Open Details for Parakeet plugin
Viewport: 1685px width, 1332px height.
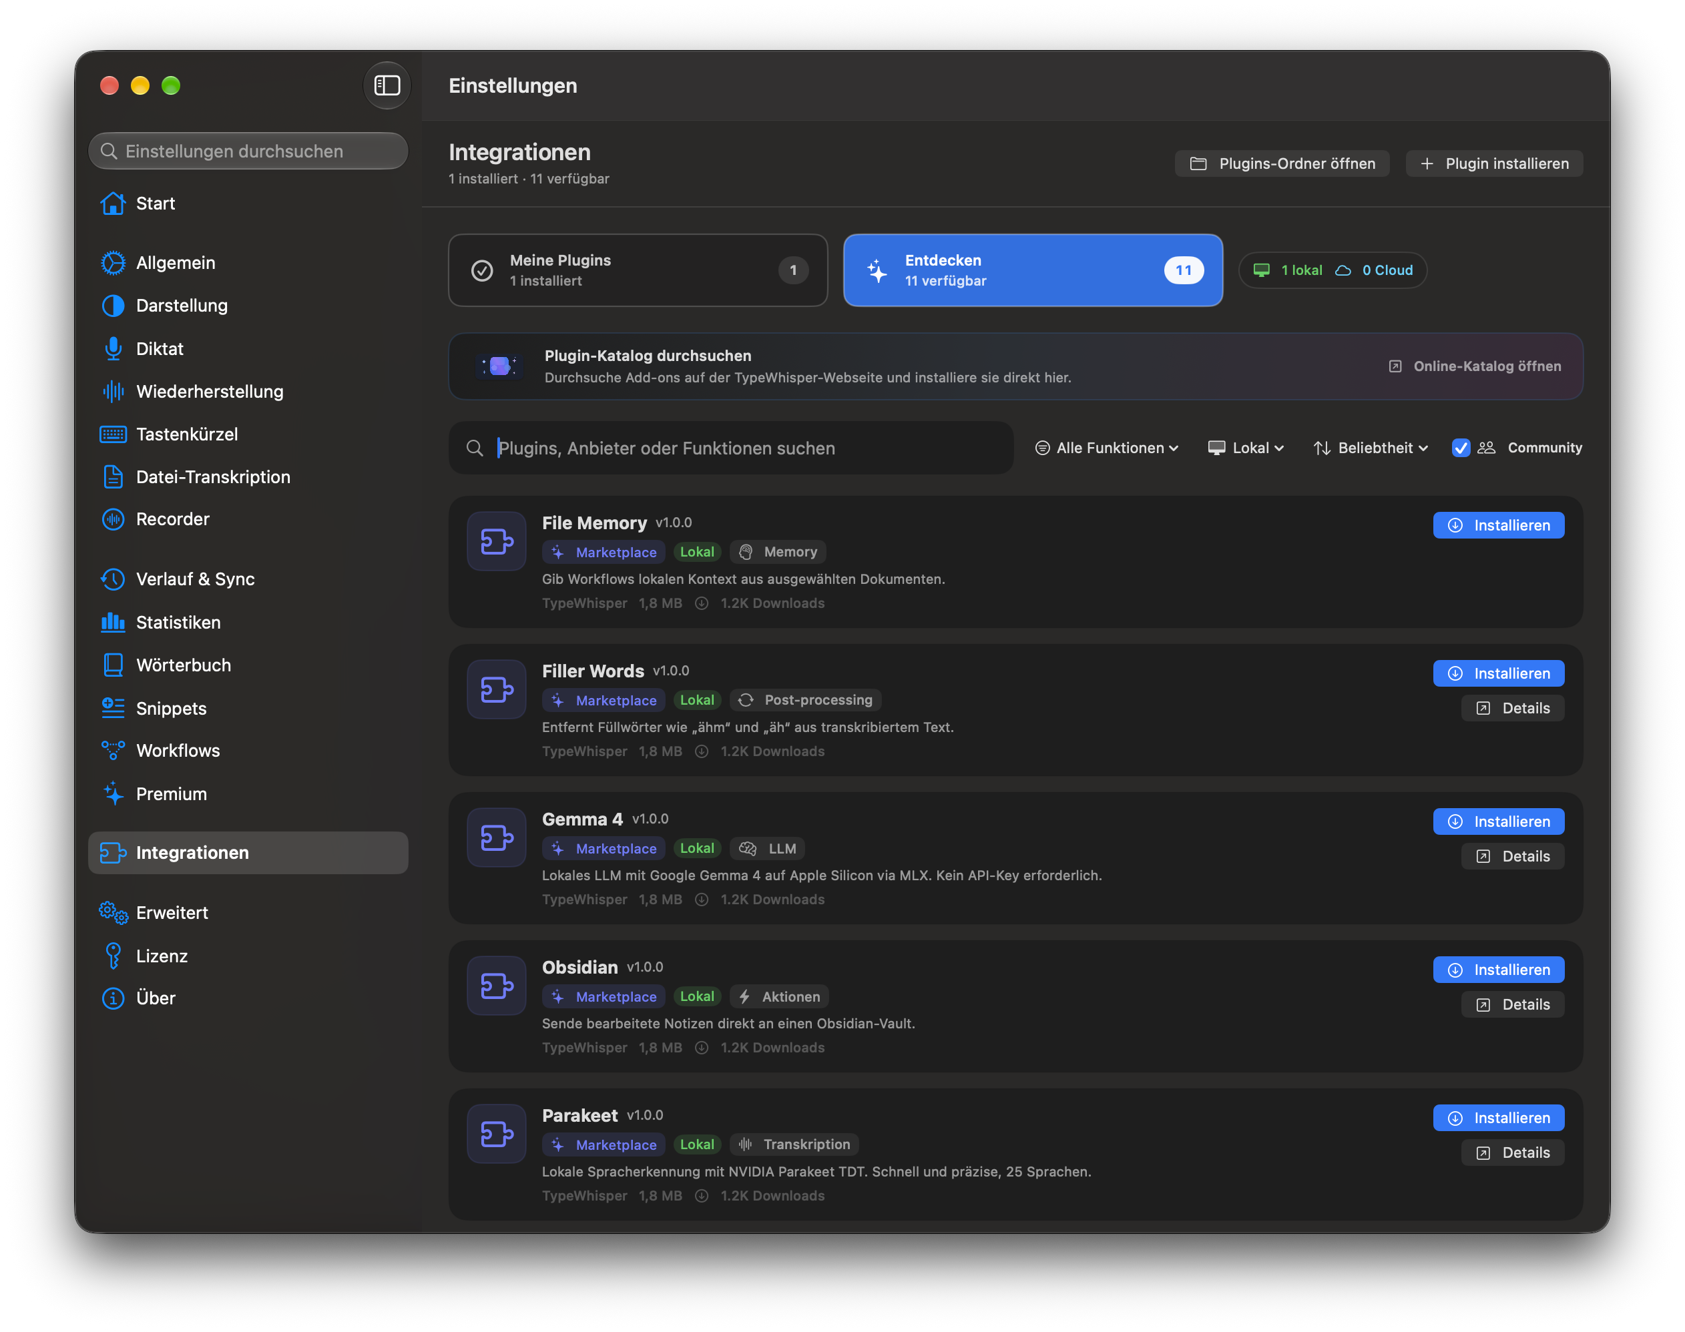tap(1513, 1152)
